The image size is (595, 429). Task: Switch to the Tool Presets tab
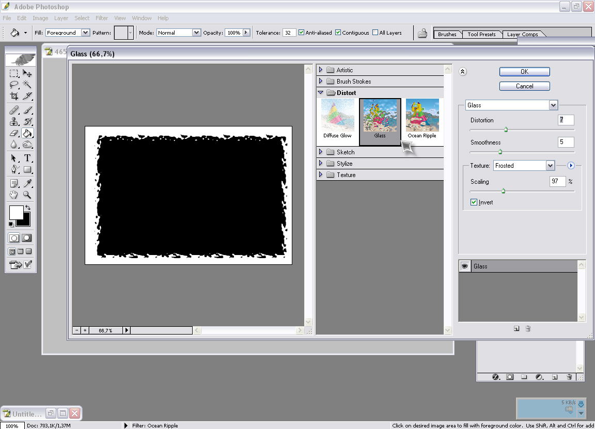(x=481, y=35)
